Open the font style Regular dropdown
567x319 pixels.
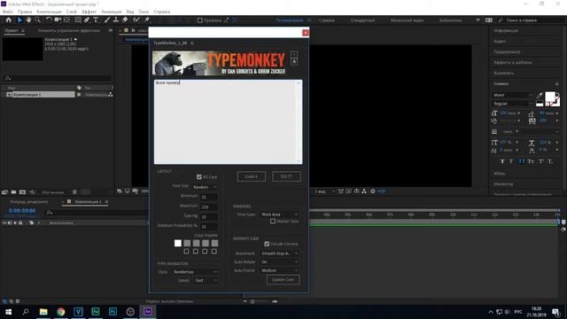tap(513, 104)
